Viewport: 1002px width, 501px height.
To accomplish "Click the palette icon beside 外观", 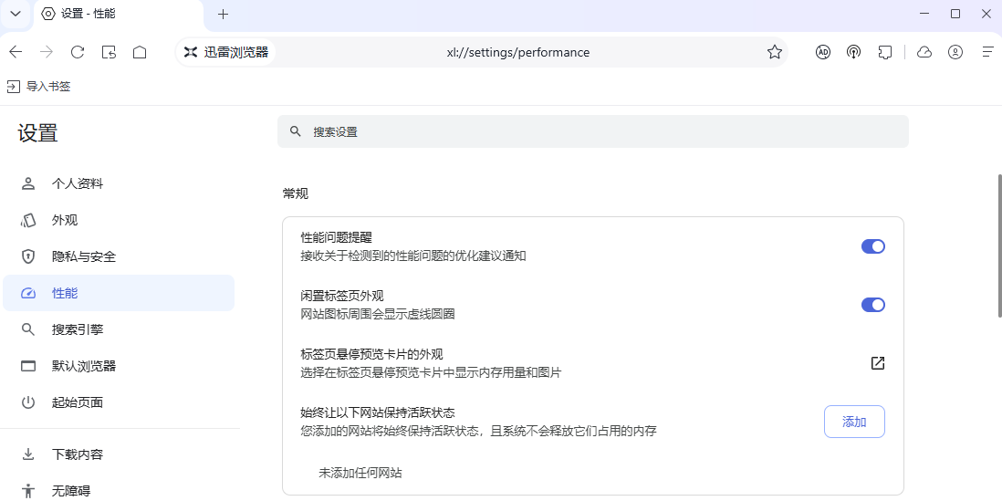I will [28, 221].
